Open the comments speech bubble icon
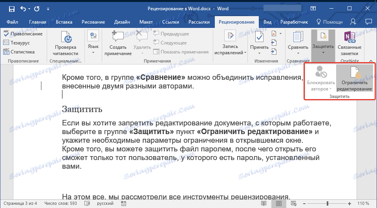 pyautogui.click(x=369, y=22)
